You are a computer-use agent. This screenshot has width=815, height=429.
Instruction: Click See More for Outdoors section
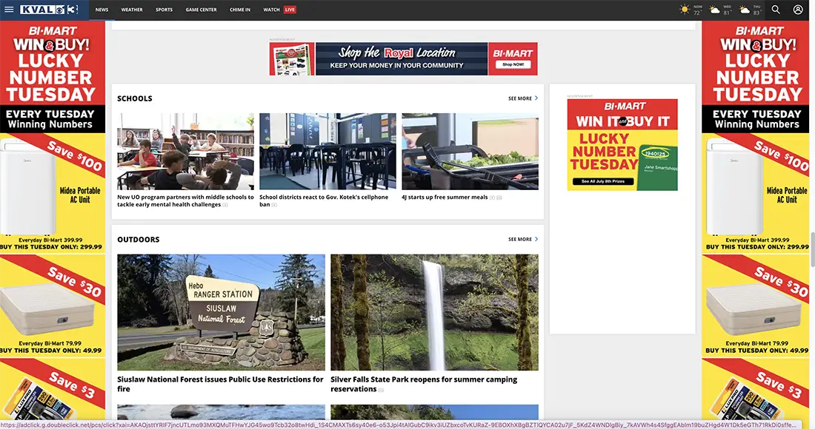[x=520, y=239]
